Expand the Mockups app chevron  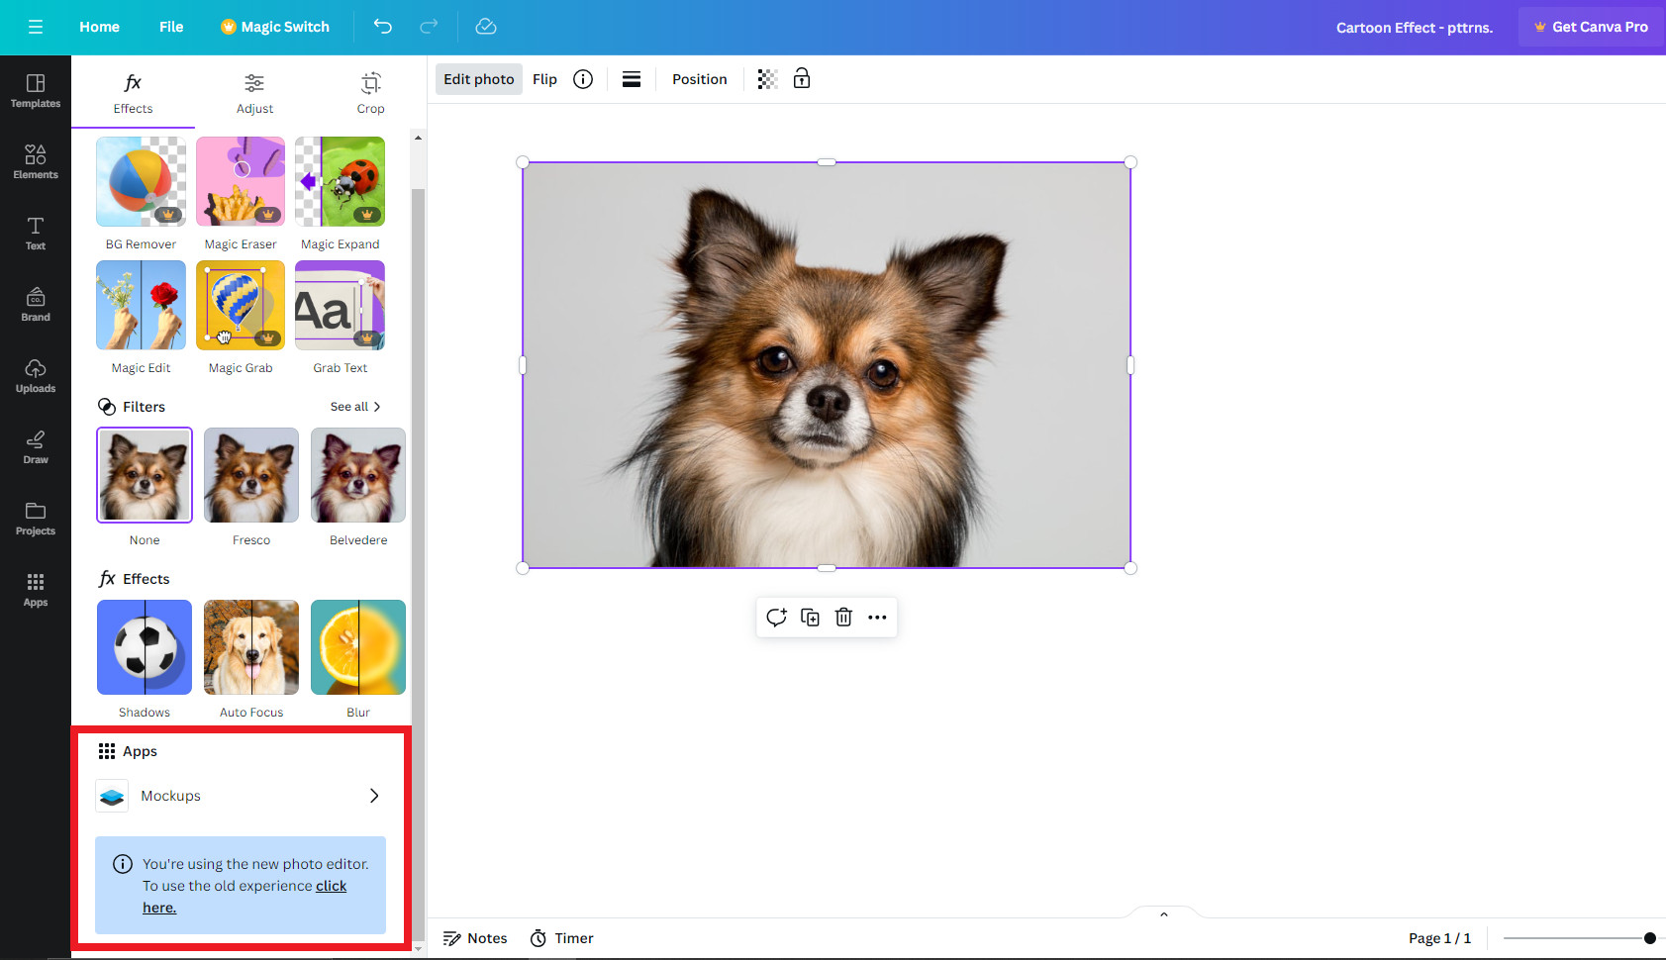[374, 796]
